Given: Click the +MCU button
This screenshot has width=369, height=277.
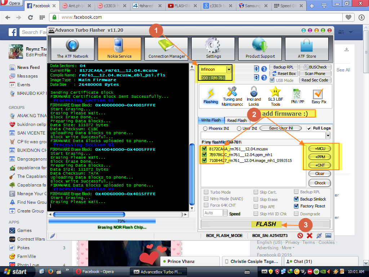Looking at the screenshot, I should tap(320, 149).
